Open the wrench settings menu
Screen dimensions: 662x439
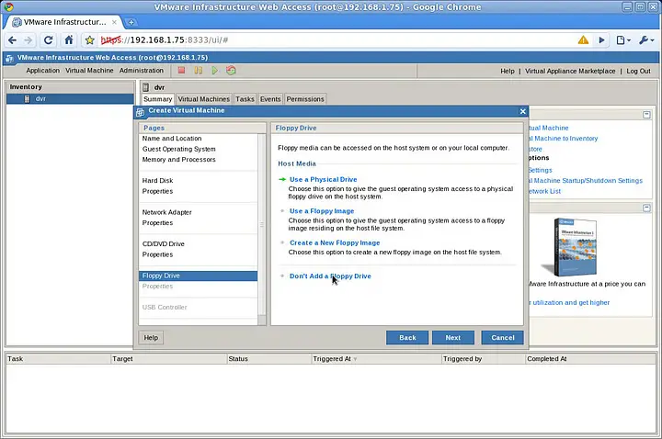(x=646, y=40)
